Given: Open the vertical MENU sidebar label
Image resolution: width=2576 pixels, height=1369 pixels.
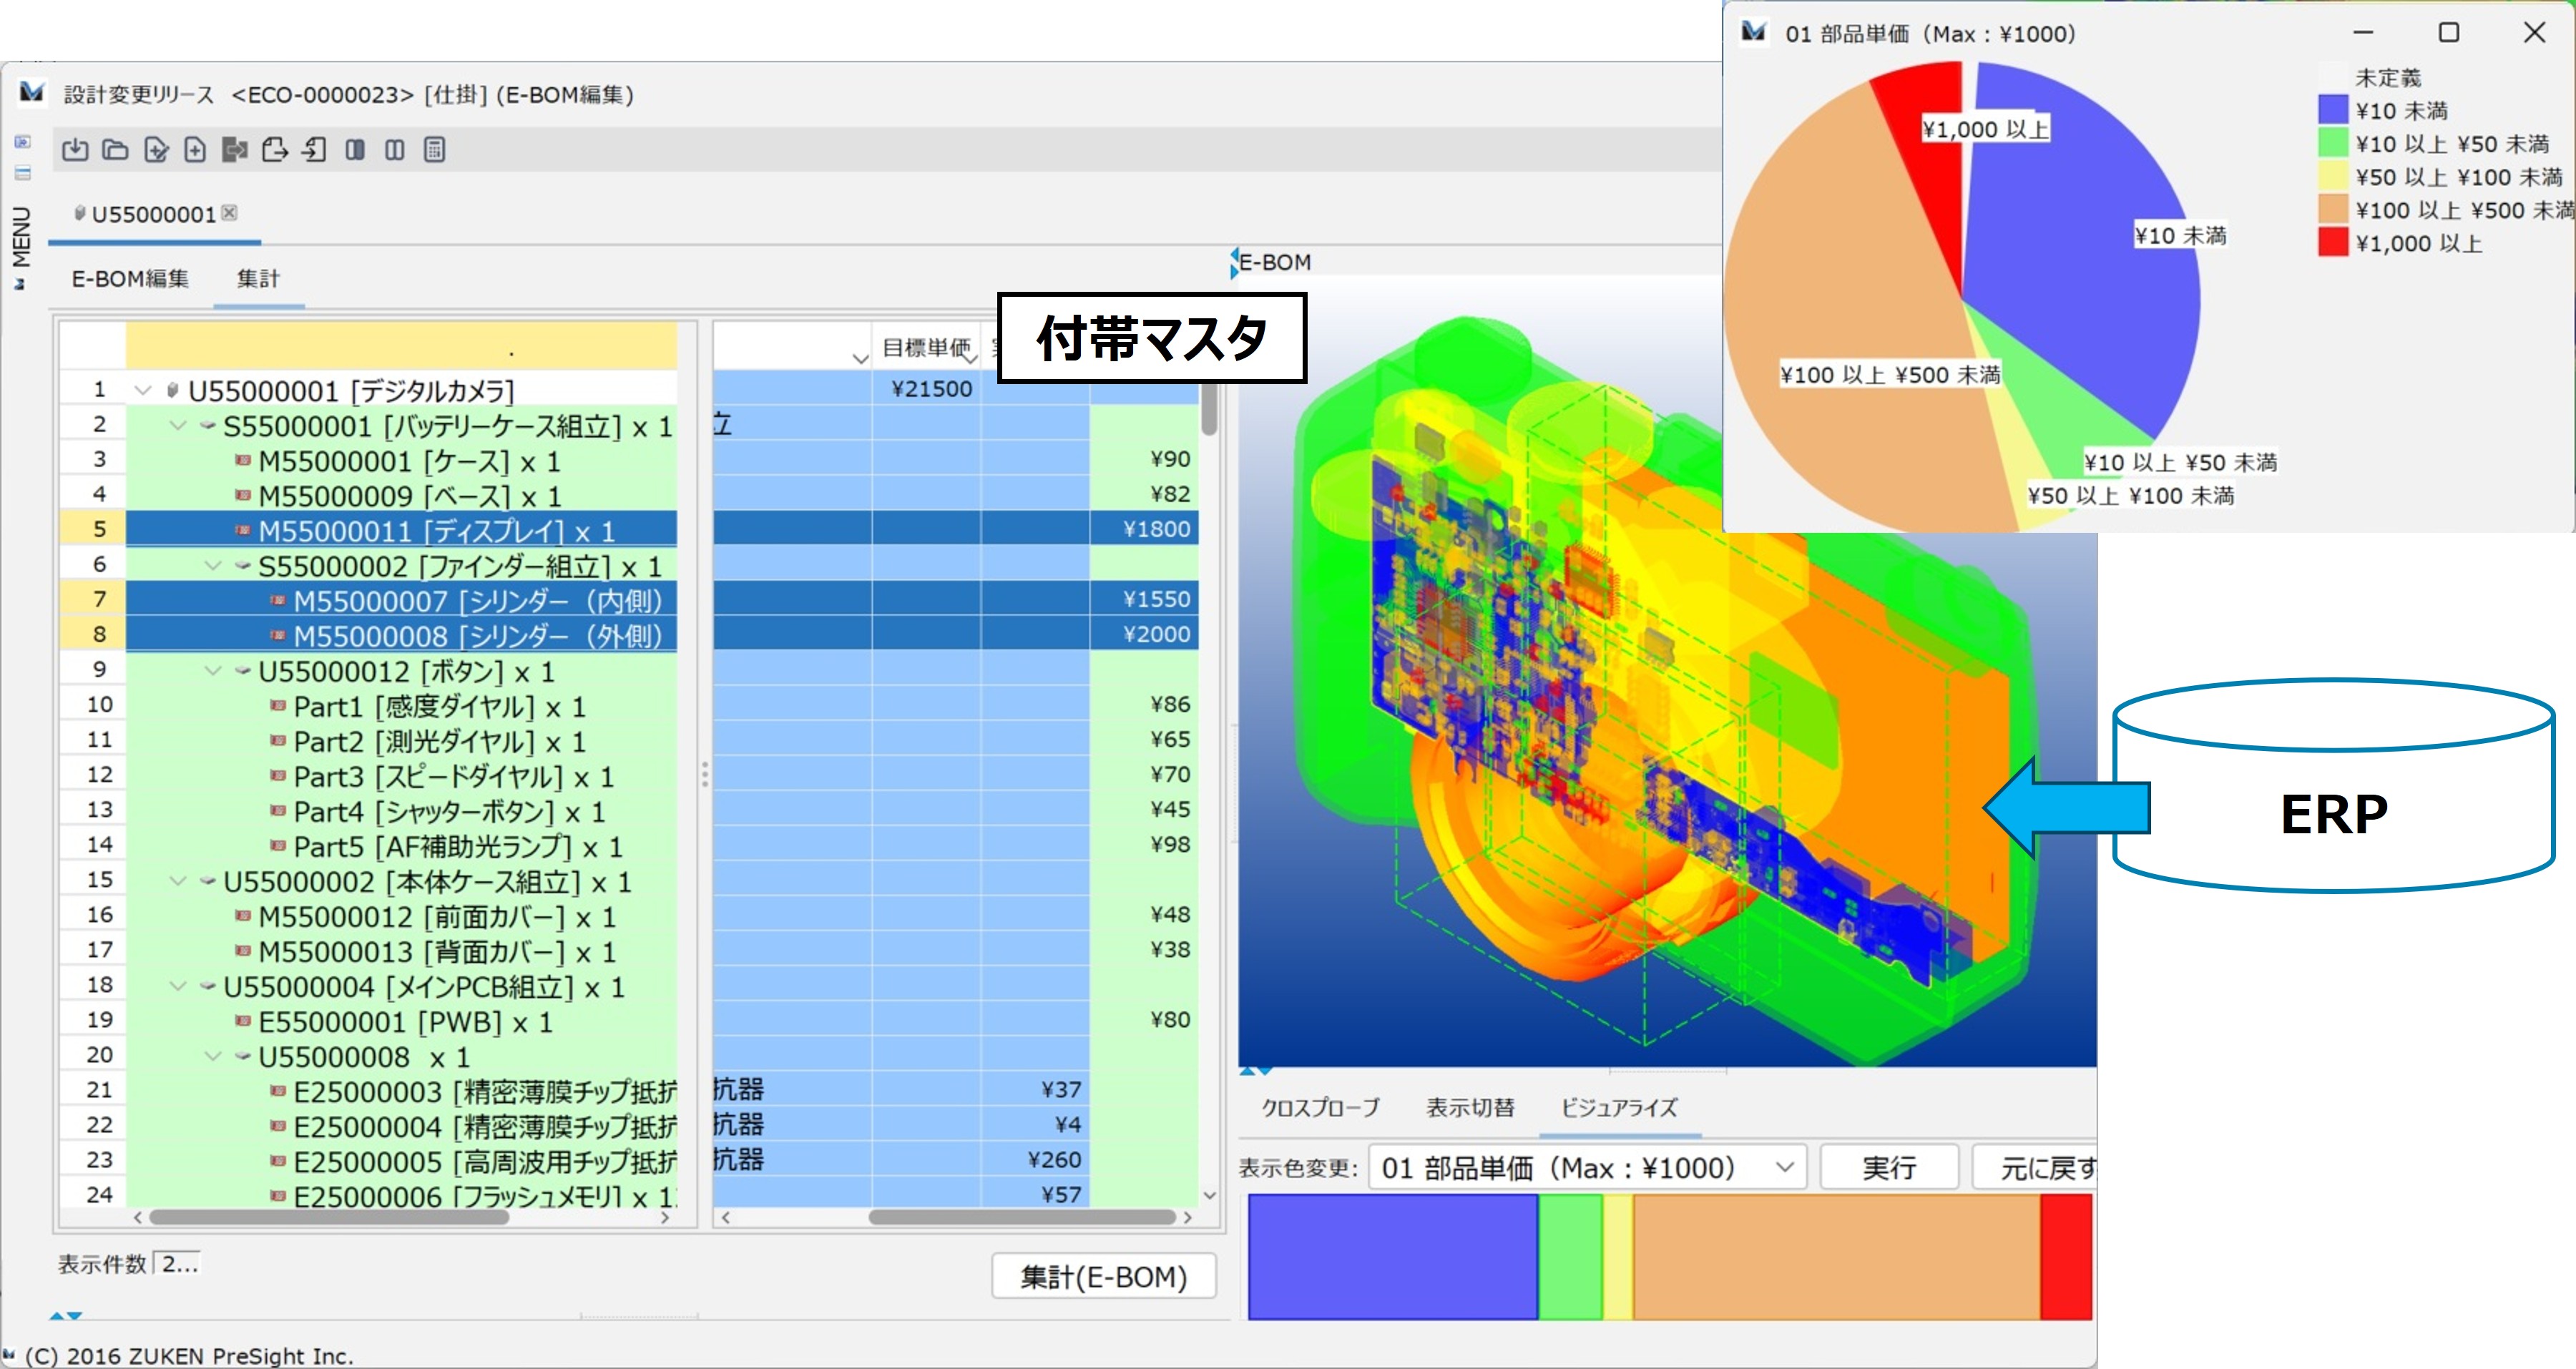Looking at the screenshot, I should click(x=21, y=236).
